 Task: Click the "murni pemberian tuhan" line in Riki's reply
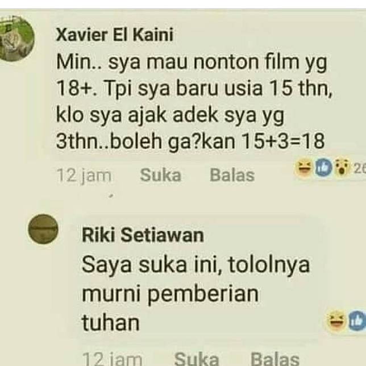(x=170, y=308)
